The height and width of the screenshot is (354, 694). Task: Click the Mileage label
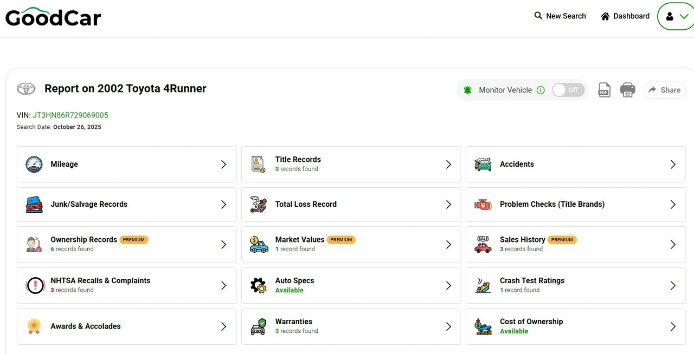(x=64, y=164)
